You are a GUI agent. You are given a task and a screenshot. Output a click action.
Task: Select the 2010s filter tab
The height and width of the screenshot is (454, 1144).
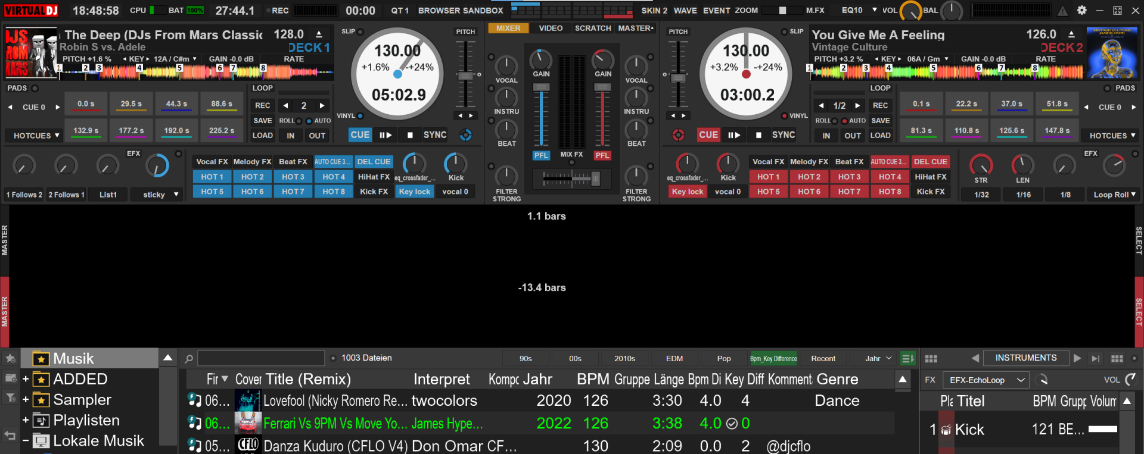[x=624, y=358]
